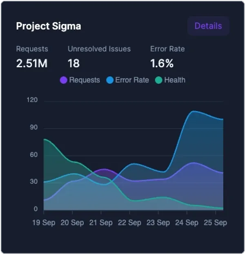The image size is (245, 254).
Task: Click the 24 Sep axis label
Action: click(187, 223)
